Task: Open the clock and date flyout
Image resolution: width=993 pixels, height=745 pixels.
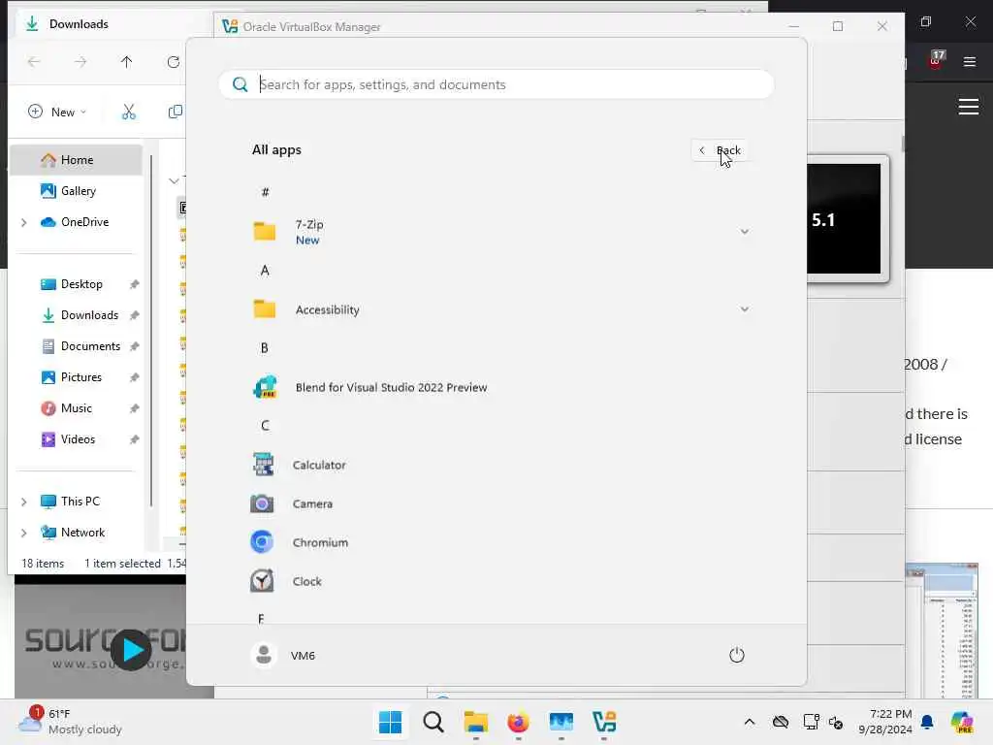Action: pyautogui.click(x=885, y=722)
